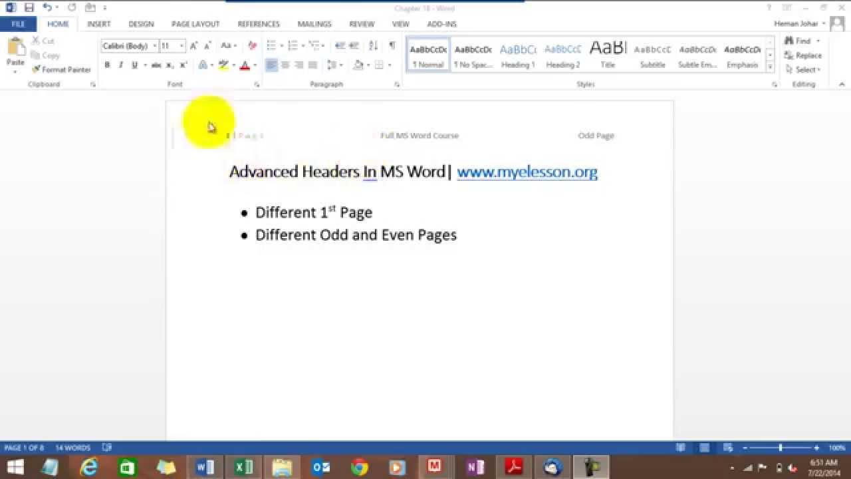Center-align the paragraph
The width and height of the screenshot is (851, 479).
[x=285, y=65]
